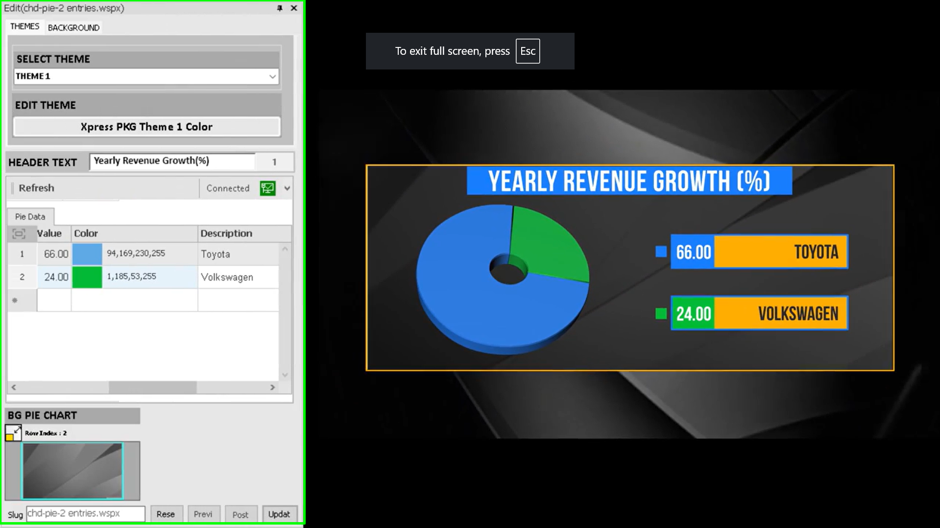Close the Edit panel
The image size is (940, 528).
pos(294,8)
